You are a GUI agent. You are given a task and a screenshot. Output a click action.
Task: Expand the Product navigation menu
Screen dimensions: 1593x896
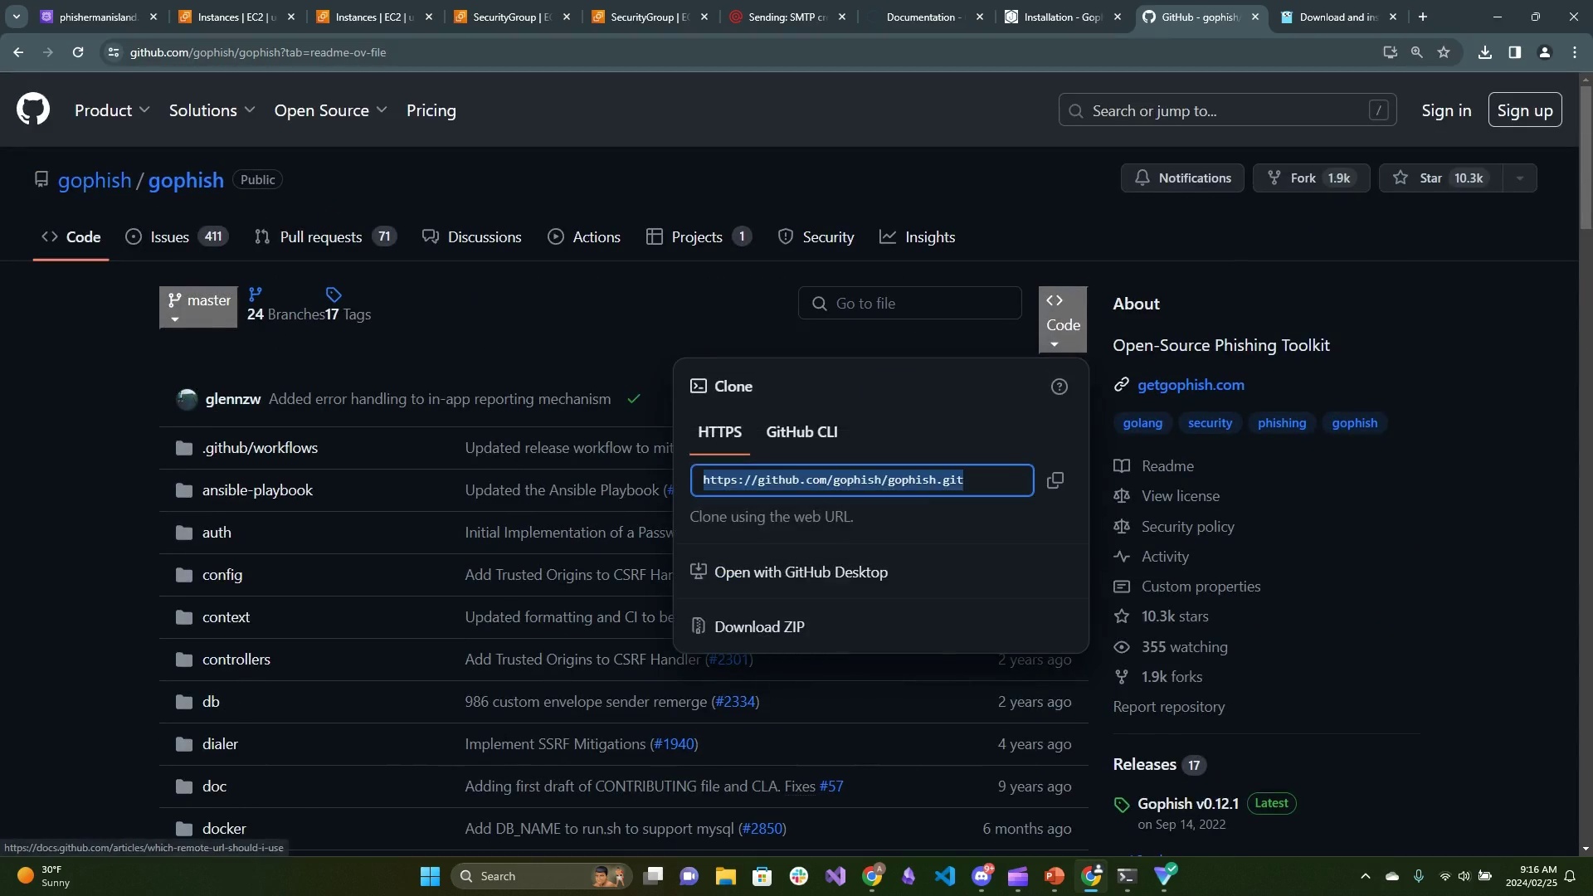tap(112, 110)
